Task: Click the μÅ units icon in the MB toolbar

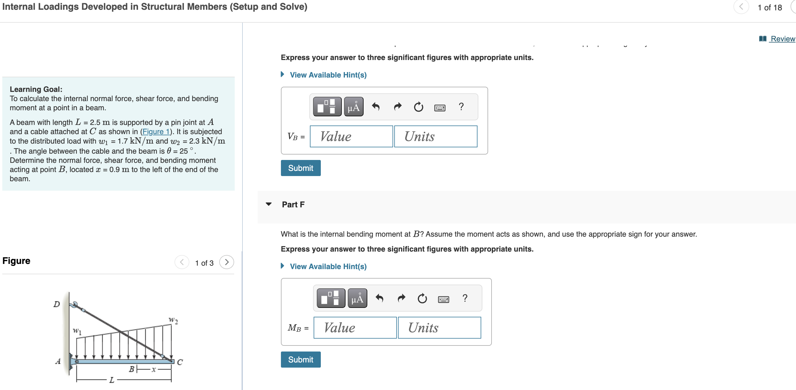Action: (357, 298)
